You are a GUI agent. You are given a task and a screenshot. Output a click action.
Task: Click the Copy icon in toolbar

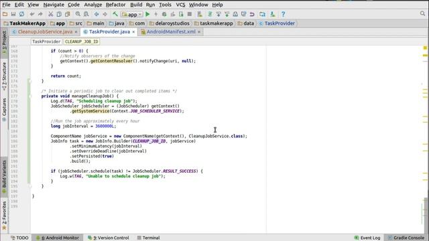point(59,14)
